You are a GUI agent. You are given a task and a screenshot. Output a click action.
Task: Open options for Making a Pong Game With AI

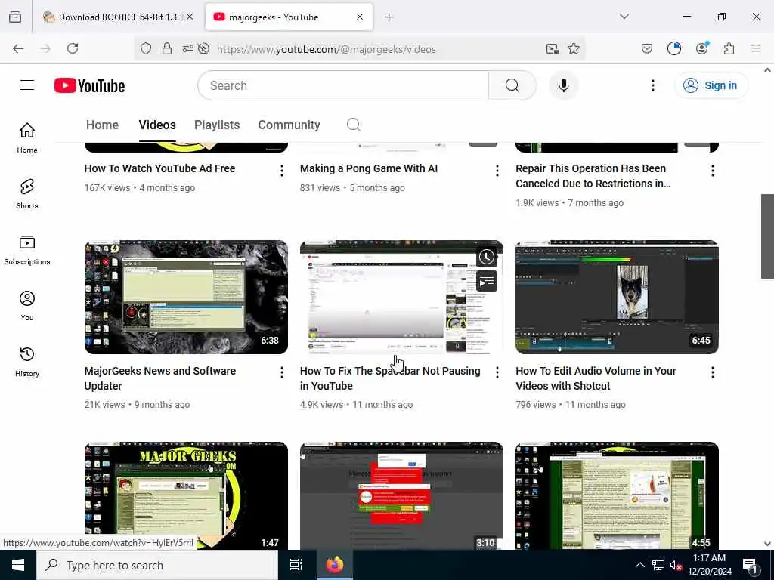[x=497, y=171]
